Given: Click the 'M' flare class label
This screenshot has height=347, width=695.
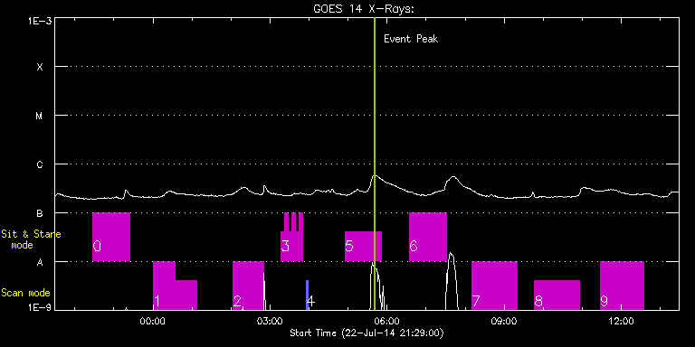Looking at the screenshot, I should 40,116.
